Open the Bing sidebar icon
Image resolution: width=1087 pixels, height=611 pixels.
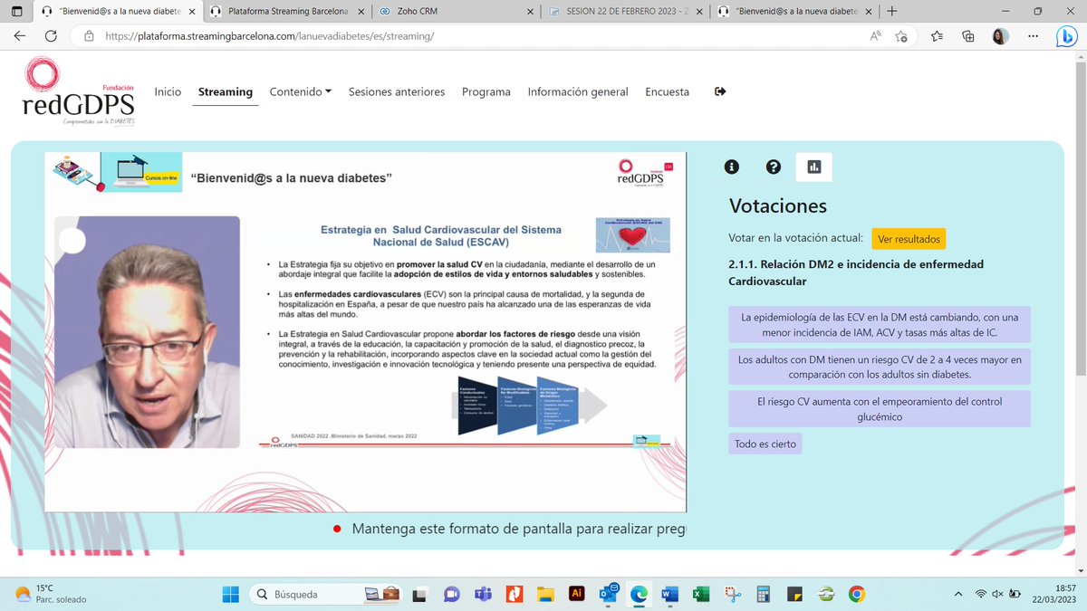point(1066,36)
